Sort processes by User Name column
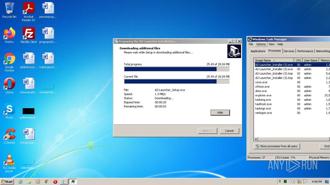 [311, 60]
